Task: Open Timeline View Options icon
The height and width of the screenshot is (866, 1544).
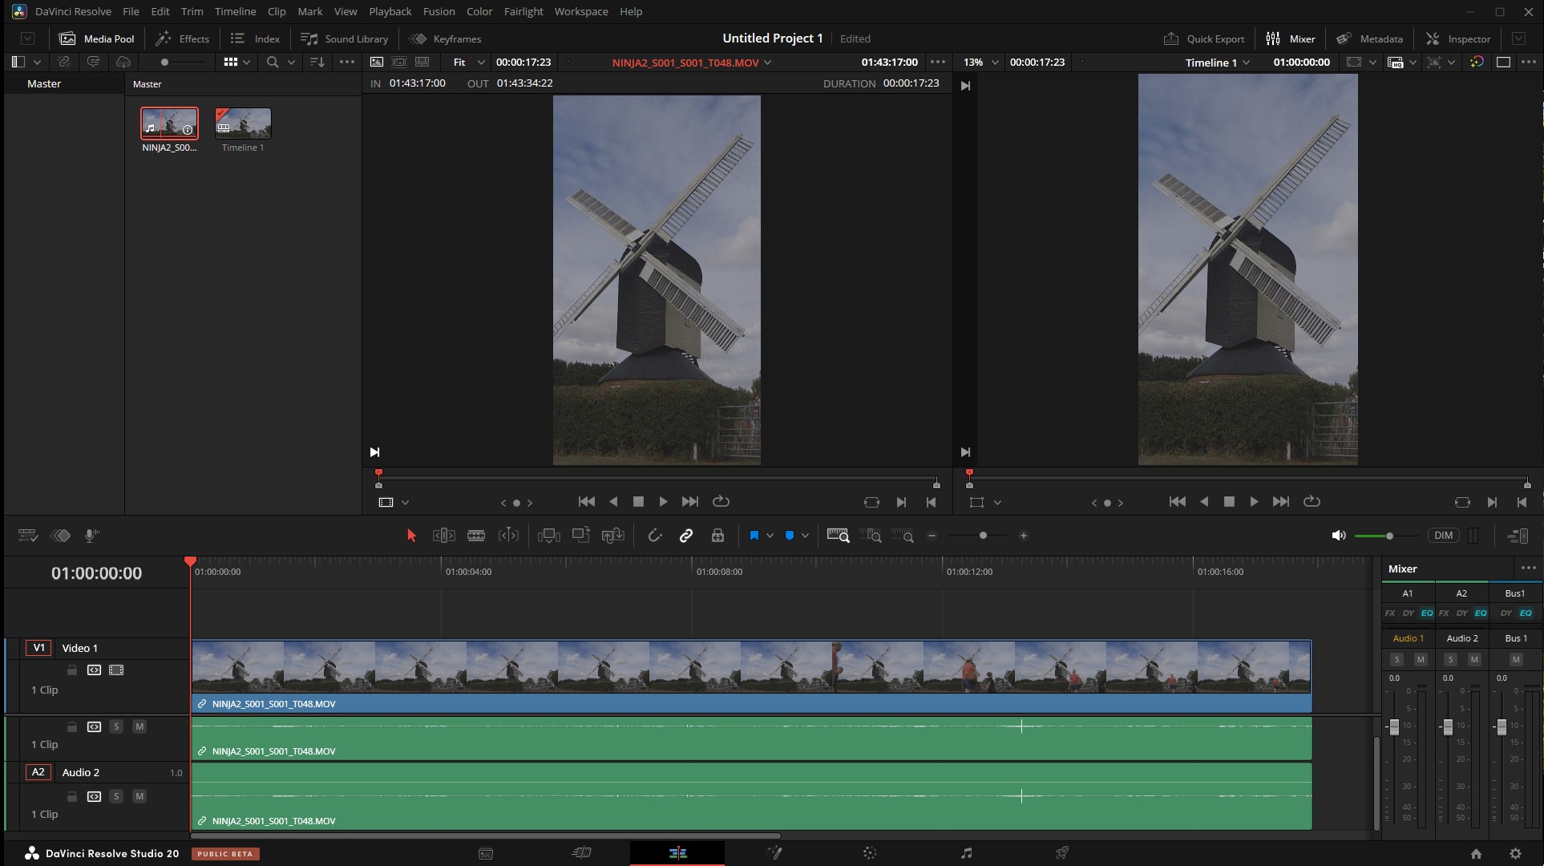Action: [x=28, y=536]
